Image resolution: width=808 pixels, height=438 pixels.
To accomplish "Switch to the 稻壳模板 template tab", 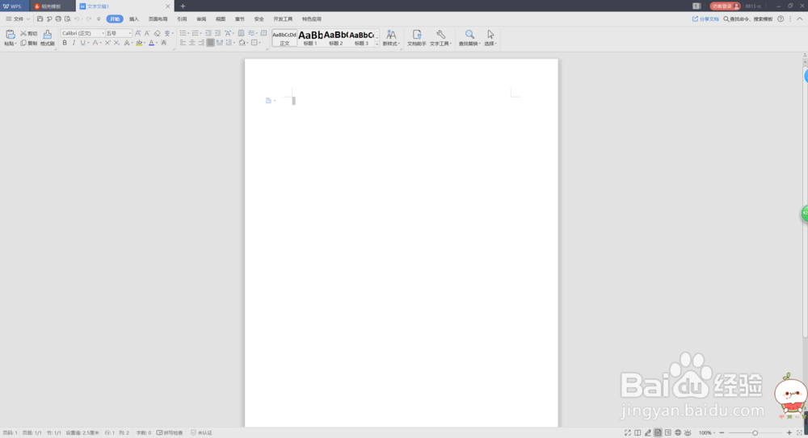I will 51,6.
